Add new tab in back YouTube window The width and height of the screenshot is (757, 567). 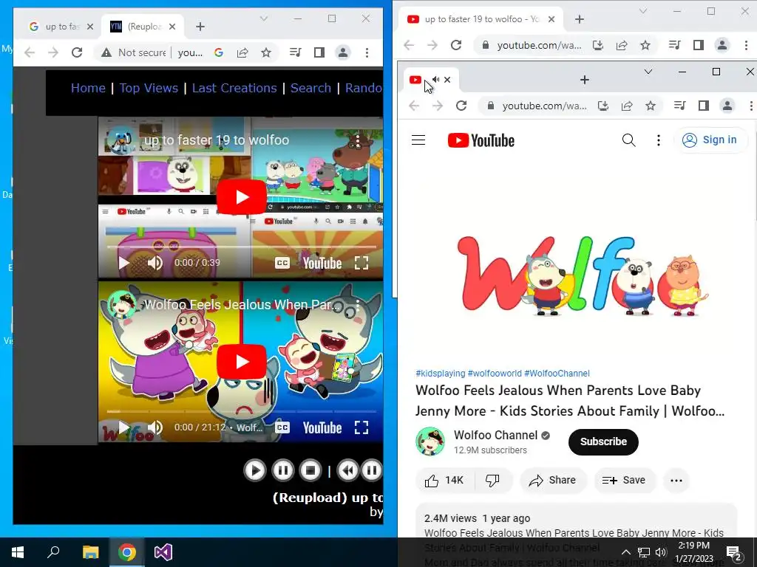point(580,19)
